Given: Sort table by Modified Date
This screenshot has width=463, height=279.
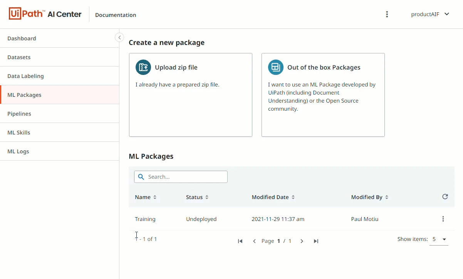Looking at the screenshot, I should 273,197.
